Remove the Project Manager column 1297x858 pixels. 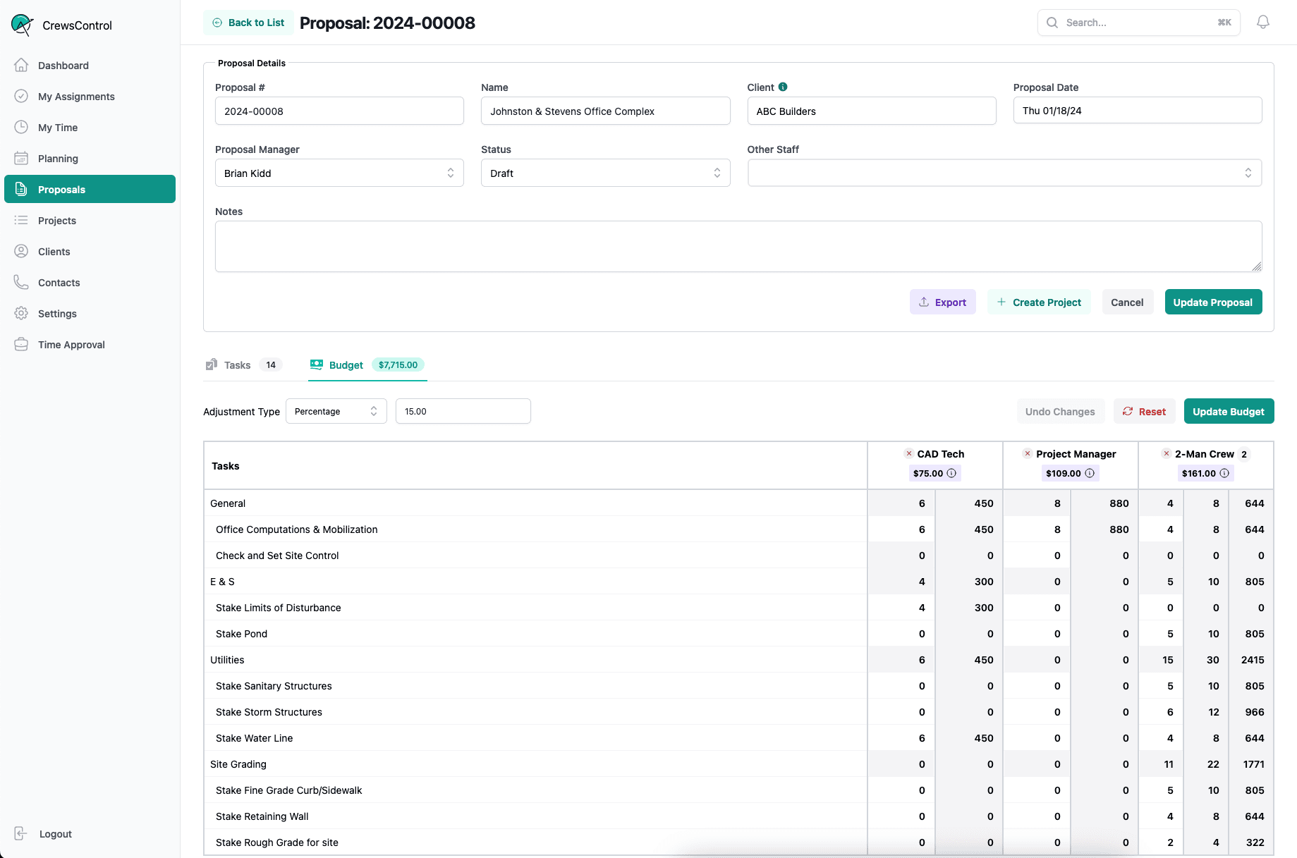click(1028, 453)
